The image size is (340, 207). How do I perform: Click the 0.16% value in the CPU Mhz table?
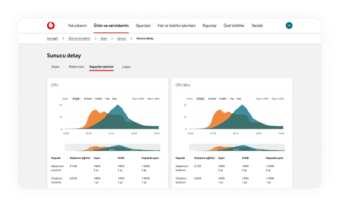[x=198, y=166]
